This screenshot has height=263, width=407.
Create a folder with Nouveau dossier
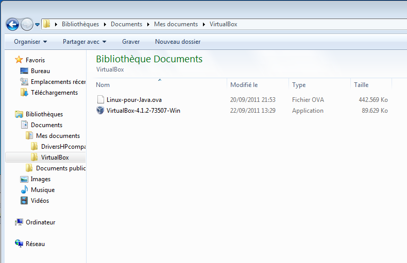178,42
